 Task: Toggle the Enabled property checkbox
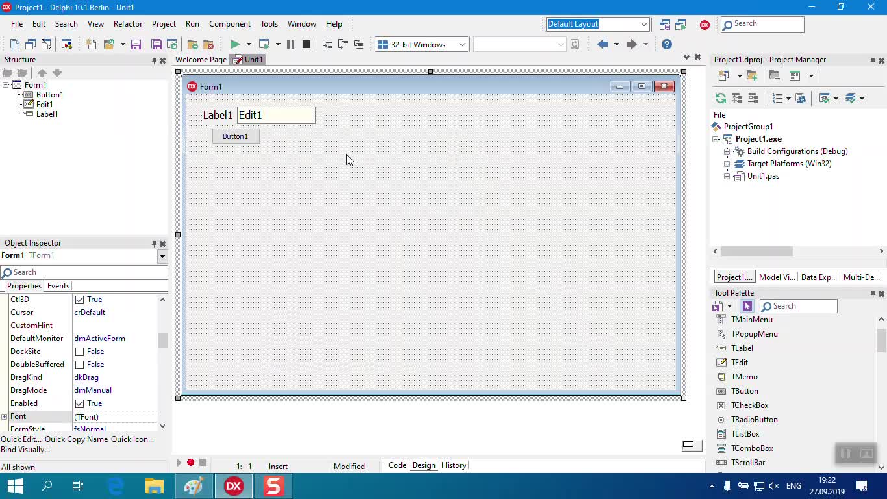(79, 403)
